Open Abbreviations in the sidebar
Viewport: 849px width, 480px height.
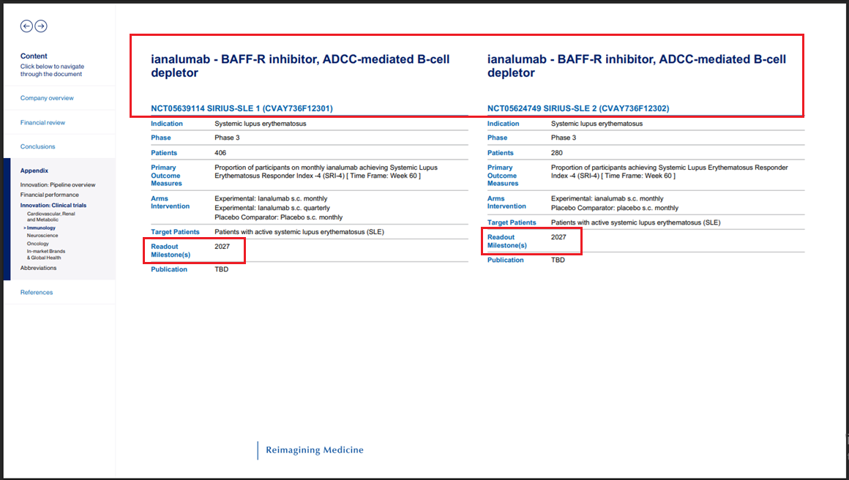[x=38, y=268]
